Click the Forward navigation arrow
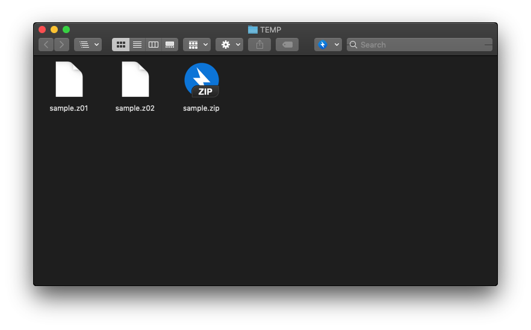Image resolution: width=531 pixels, height=330 pixels. pyautogui.click(x=61, y=45)
